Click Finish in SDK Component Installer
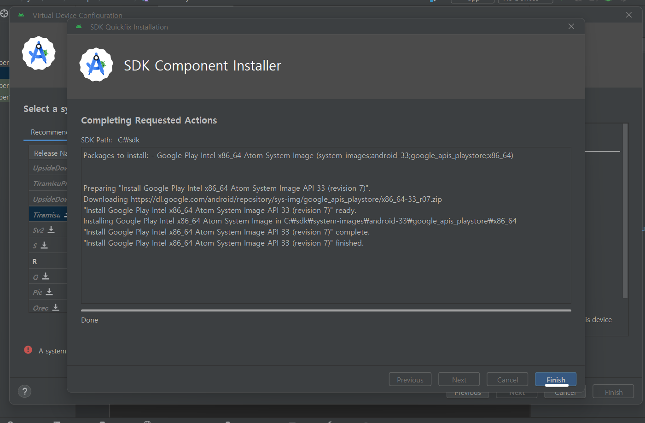The width and height of the screenshot is (645, 423). point(555,379)
